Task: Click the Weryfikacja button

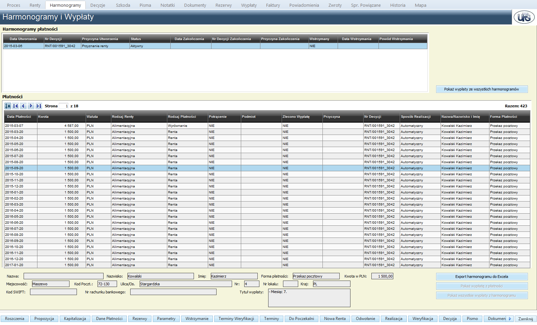Action: [x=423, y=319]
